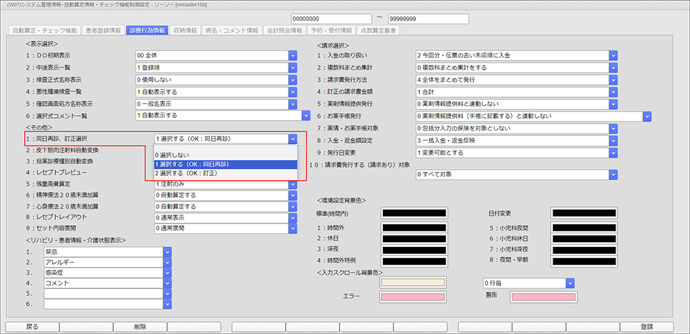The image size is (690, 334).
Task: Expand the 請求書発行方法 combo box
Action: (x=613, y=80)
